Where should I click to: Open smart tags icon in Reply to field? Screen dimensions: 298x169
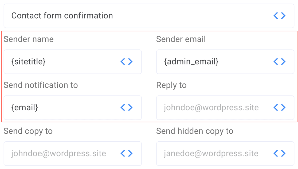(279, 107)
